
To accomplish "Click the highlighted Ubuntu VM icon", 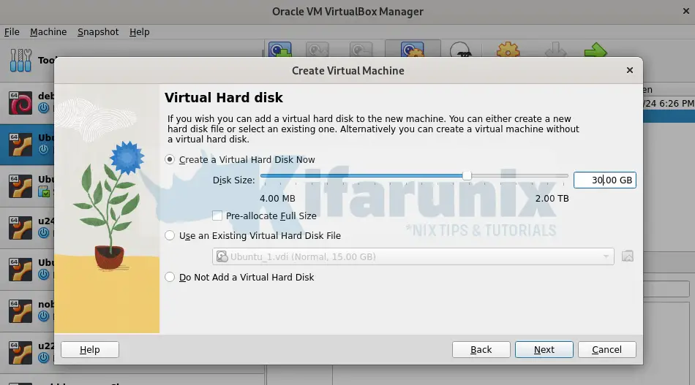I will pyautogui.click(x=20, y=144).
